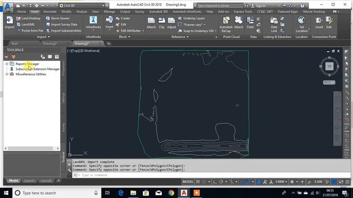Image resolution: width=353 pixels, height=198 pixels.
Task: Click Edit block
Action: [x=121, y=24]
